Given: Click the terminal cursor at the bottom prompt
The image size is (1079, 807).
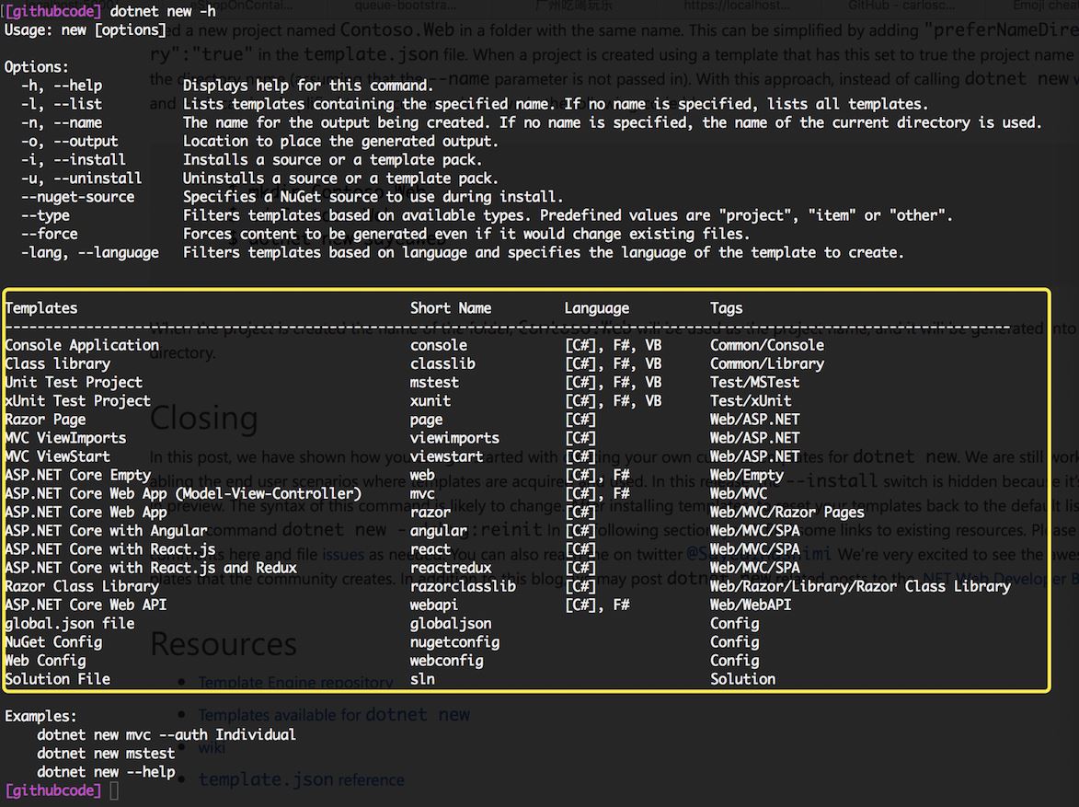Looking at the screenshot, I should point(112,790).
